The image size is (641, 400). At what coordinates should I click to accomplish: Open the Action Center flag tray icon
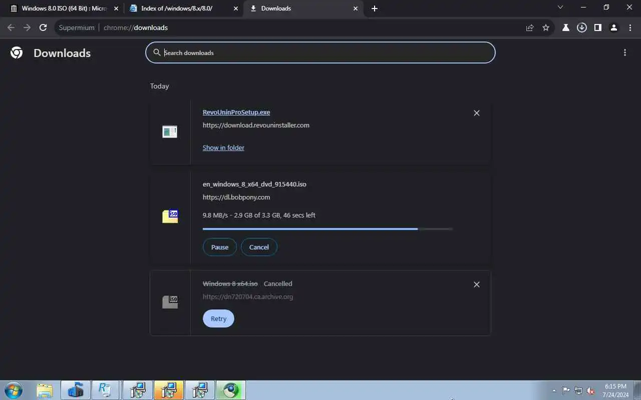pos(566,390)
